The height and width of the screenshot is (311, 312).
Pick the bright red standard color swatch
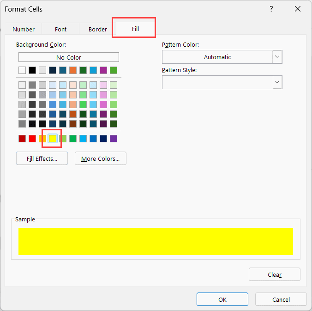coord(32,139)
